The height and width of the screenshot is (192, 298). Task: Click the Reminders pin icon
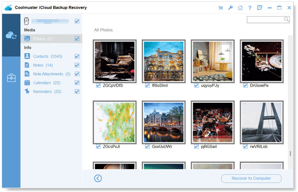coord(27,91)
